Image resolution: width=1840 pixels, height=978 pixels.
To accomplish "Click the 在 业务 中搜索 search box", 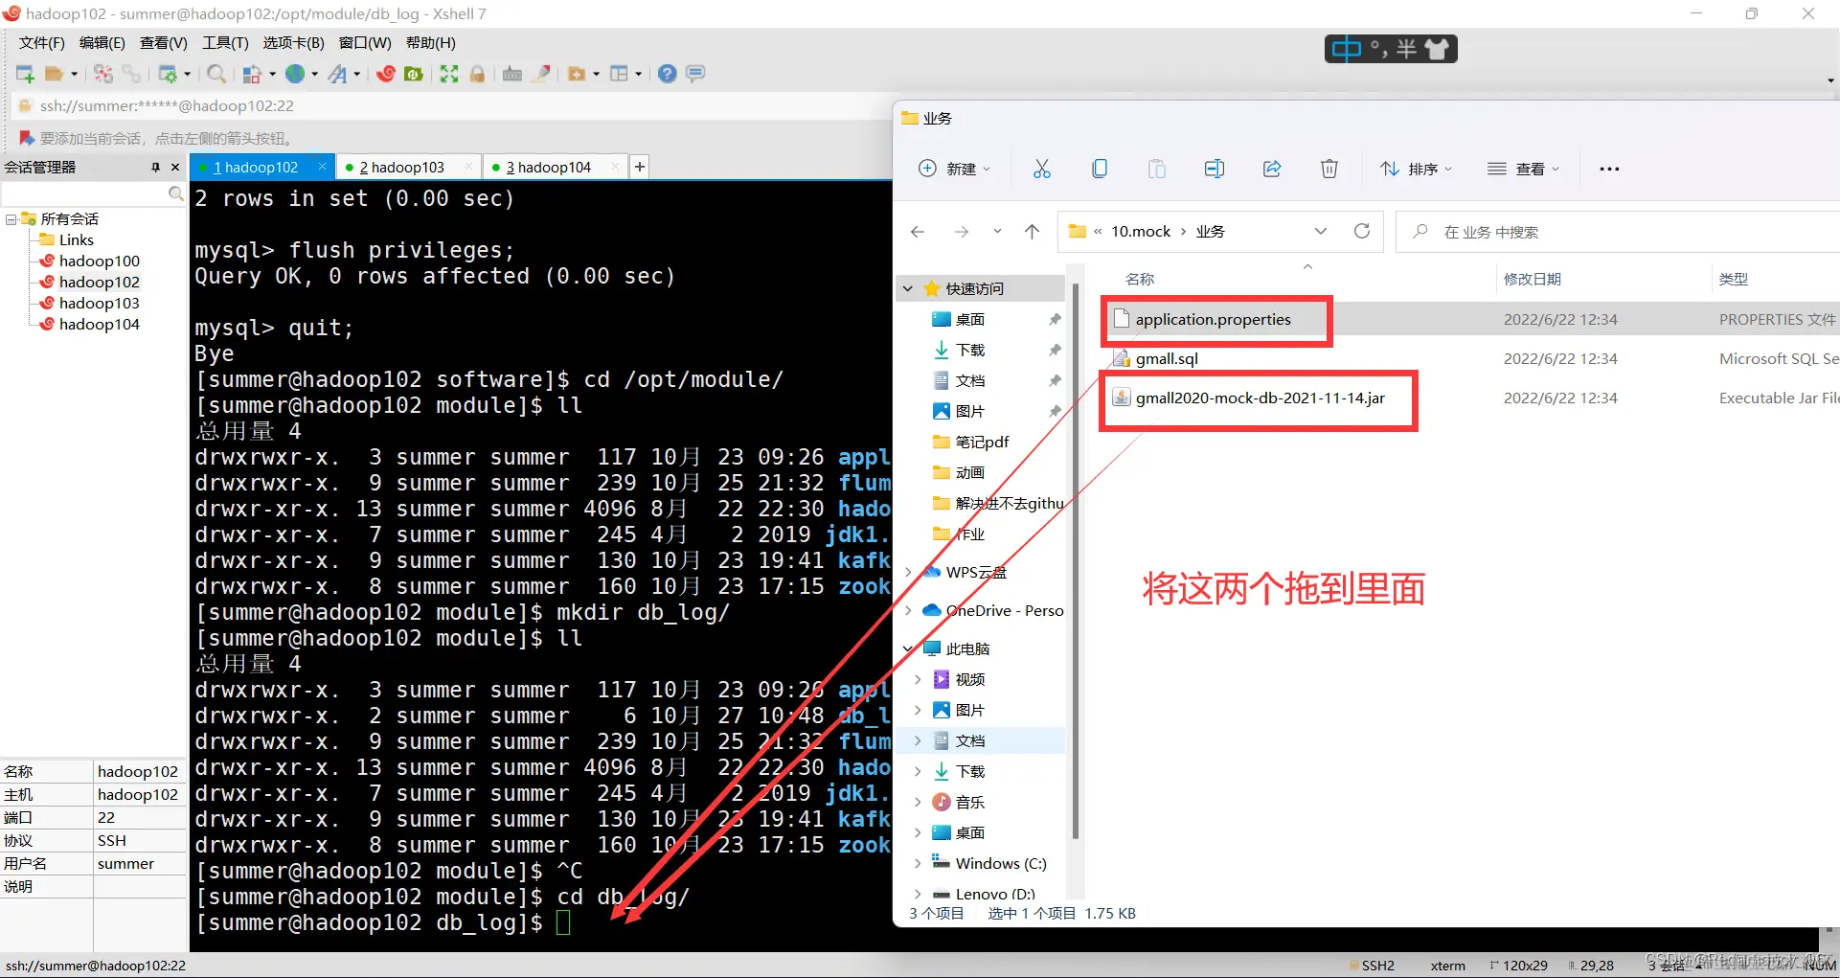I will 1619,232.
